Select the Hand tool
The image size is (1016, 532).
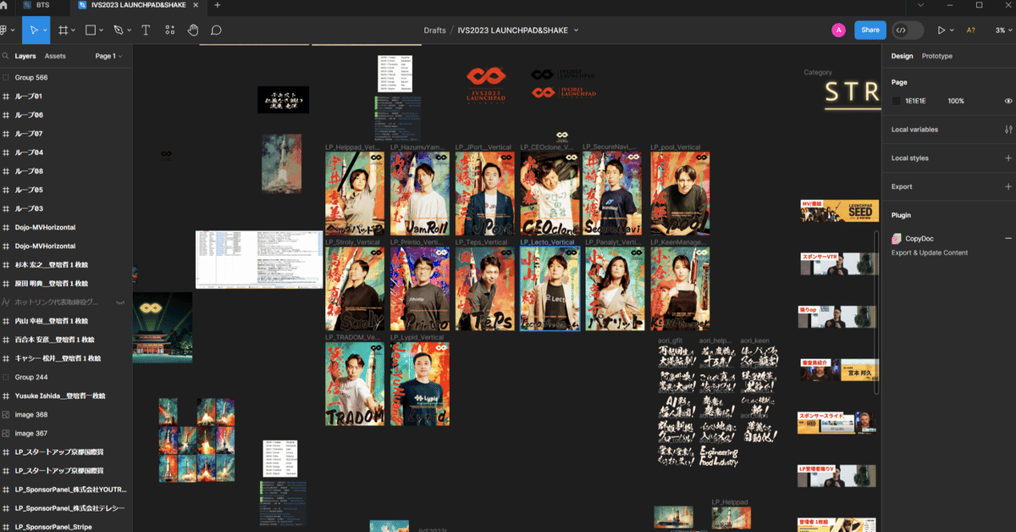tap(193, 30)
